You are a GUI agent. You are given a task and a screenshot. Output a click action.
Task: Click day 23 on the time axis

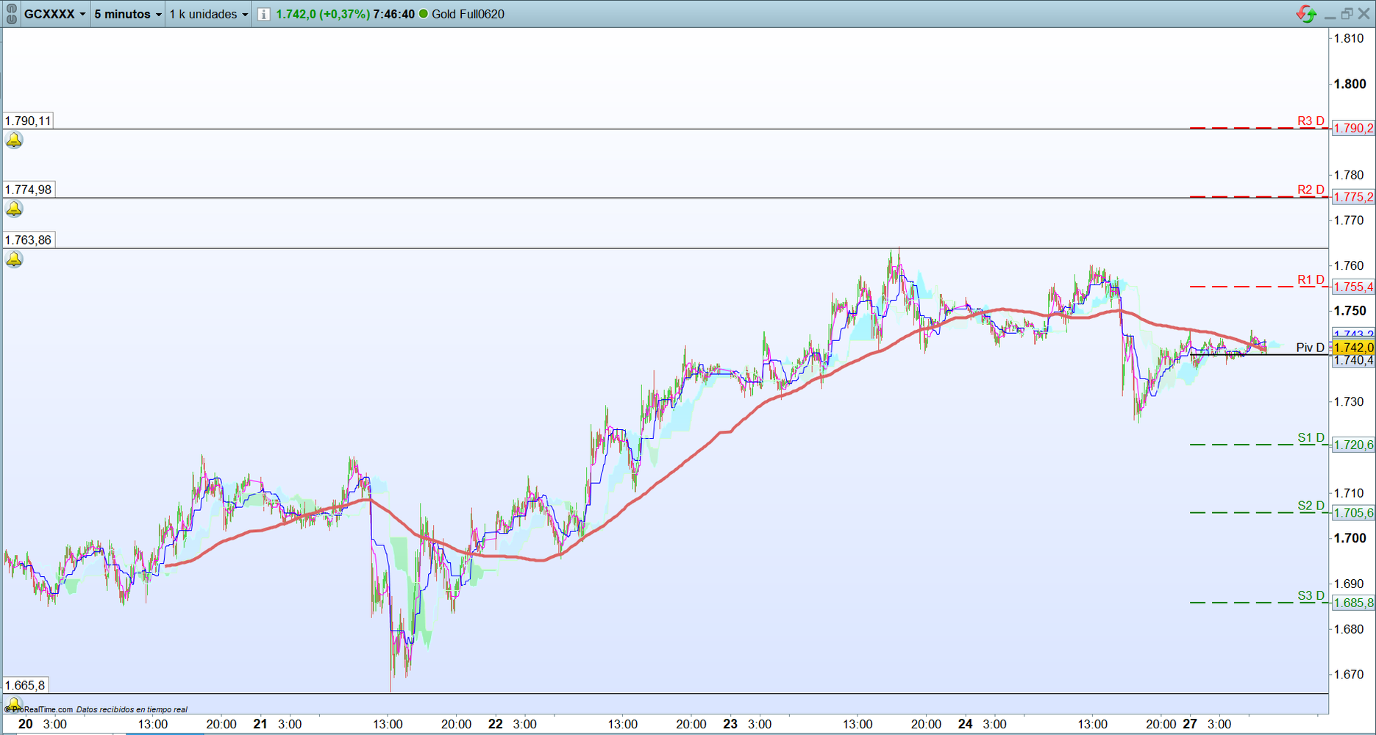pos(730,724)
